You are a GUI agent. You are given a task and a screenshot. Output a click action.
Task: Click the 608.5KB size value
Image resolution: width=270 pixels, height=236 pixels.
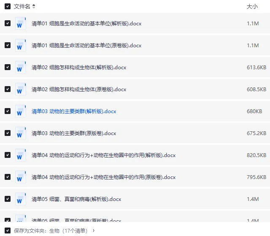(256, 89)
